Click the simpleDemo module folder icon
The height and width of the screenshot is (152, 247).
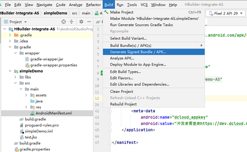[16, 71]
